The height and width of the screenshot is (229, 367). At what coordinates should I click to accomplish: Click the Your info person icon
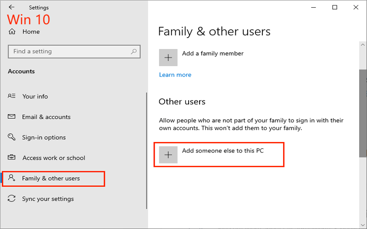click(11, 96)
